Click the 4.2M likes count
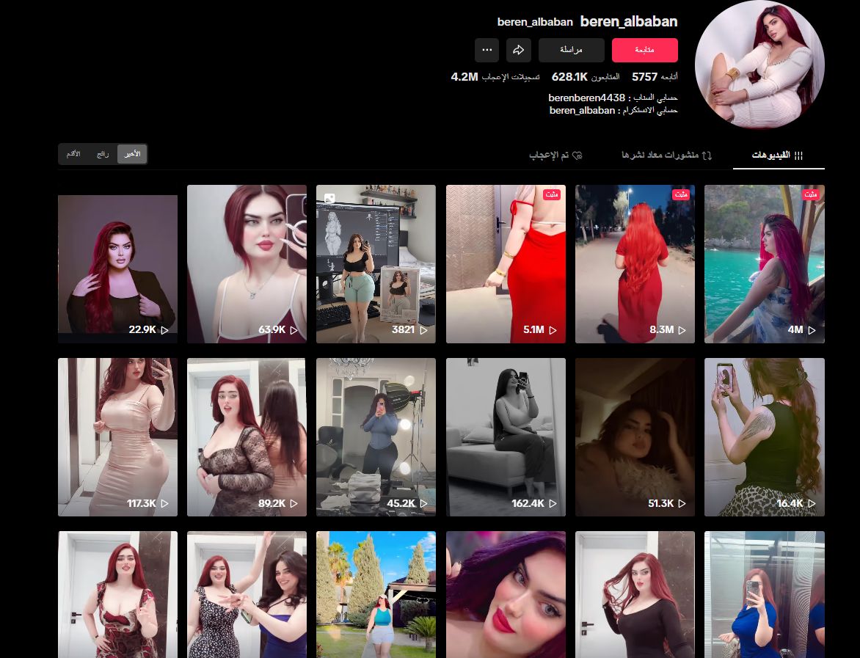The width and height of the screenshot is (860, 658). (464, 77)
